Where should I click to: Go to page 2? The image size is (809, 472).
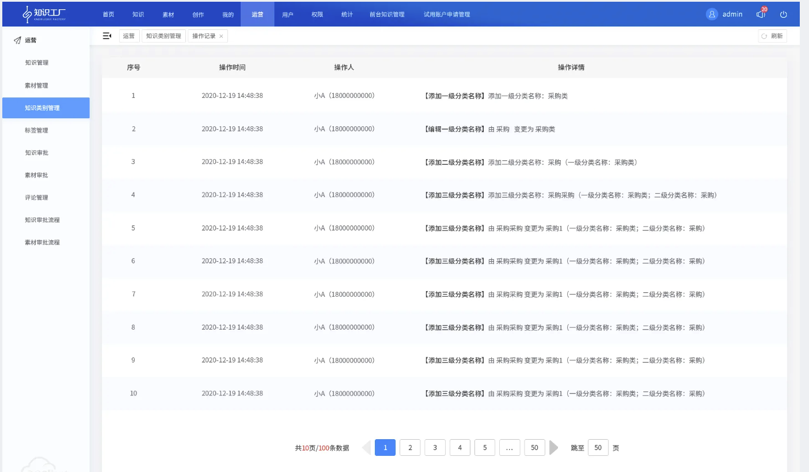pyautogui.click(x=410, y=448)
